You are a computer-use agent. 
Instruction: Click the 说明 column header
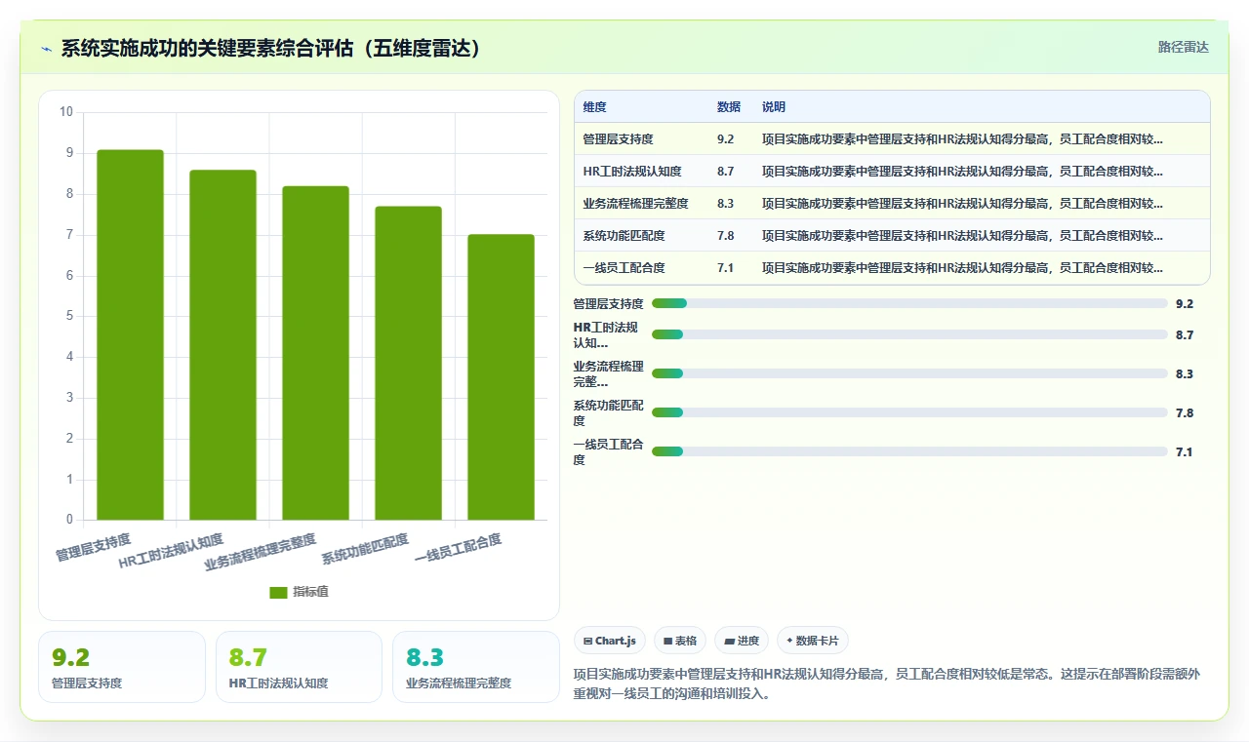(x=774, y=107)
